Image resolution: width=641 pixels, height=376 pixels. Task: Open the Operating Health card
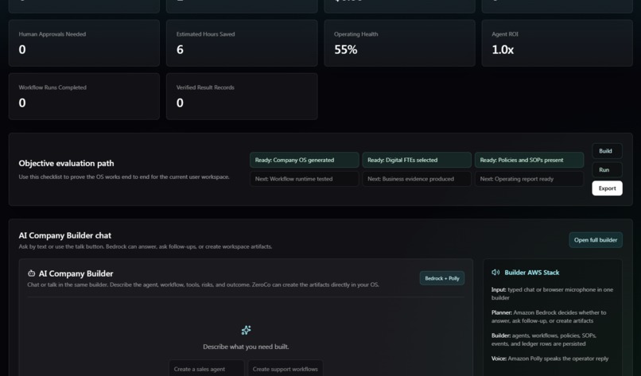tap(400, 43)
